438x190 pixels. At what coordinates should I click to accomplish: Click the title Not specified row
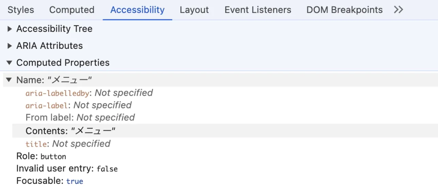(x=68, y=144)
